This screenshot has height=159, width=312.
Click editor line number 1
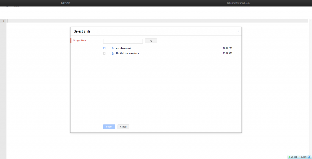point(4,21)
